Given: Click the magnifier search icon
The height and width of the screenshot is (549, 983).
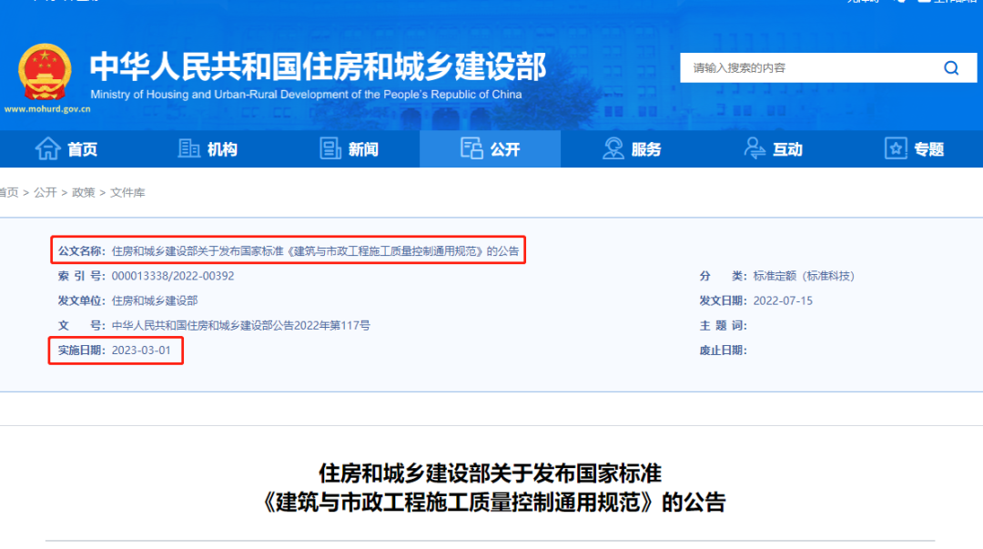Looking at the screenshot, I should pyautogui.click(x=951, y=68).
